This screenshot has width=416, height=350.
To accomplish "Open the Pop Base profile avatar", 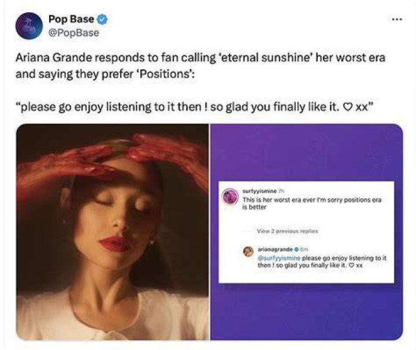I will tap(29, 26).
